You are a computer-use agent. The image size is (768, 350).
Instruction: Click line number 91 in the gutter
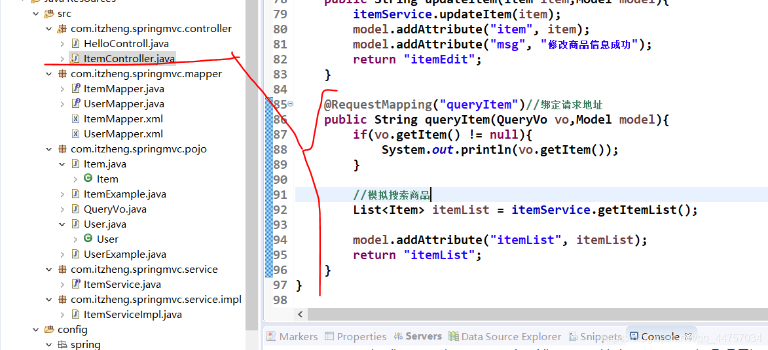(x=279, y=195)
